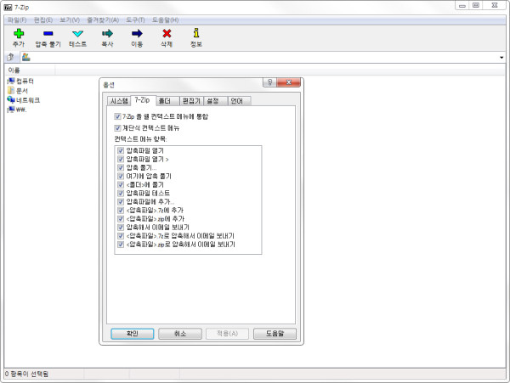The width and height of the screenshot is (510, 383).
Task: Click the Copy (복사) arrow icon
Action: click(107, 33)
